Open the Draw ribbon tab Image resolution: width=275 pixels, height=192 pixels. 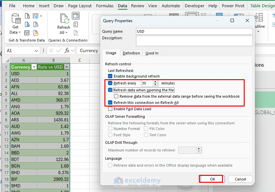coord(59,6)
